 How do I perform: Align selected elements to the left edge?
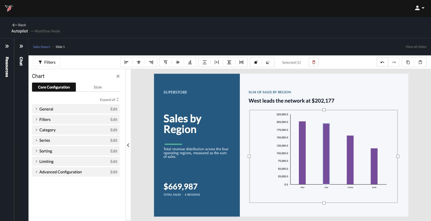(x=126, y=62)
